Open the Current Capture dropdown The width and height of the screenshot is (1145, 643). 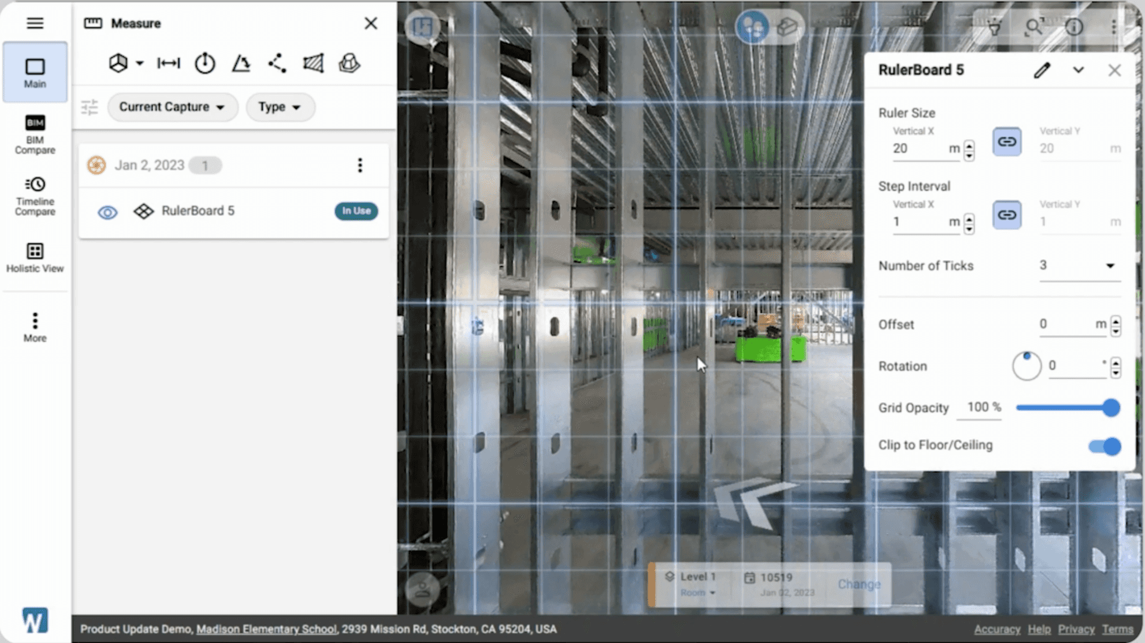[172, 107]
